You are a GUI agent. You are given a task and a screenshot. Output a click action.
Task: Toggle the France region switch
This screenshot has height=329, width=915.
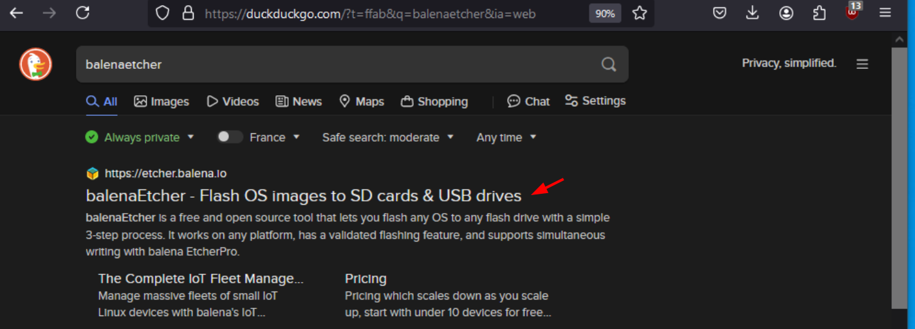[230, 137]
